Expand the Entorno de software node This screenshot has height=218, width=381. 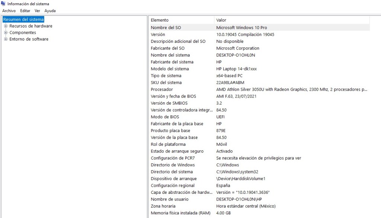coord(6,39)
